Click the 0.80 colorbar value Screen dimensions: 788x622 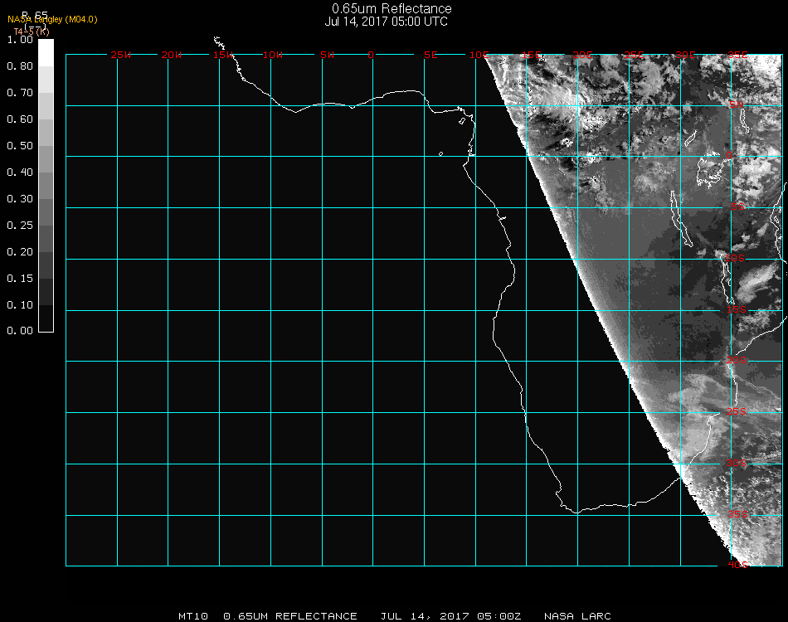coord(20,66)
